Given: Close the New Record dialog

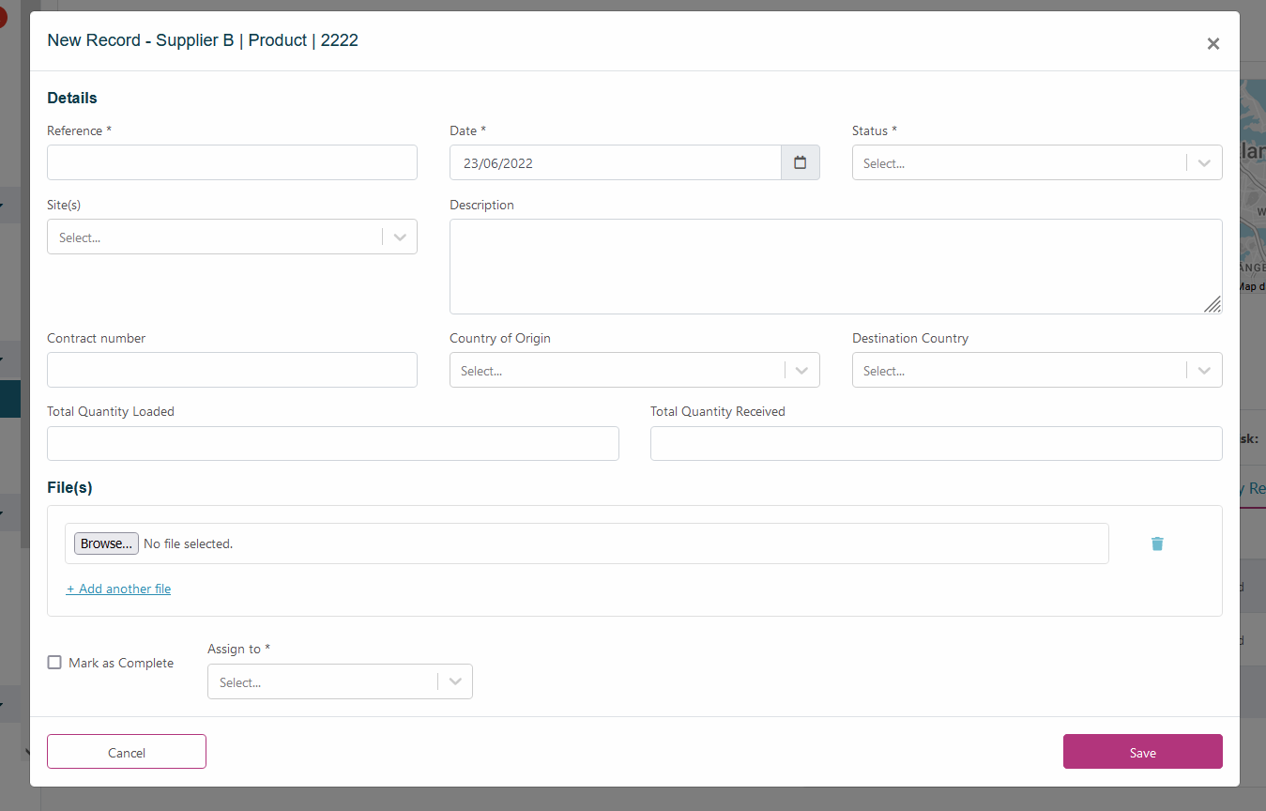Looking at the screenshot, I should tap(1213, 43).
